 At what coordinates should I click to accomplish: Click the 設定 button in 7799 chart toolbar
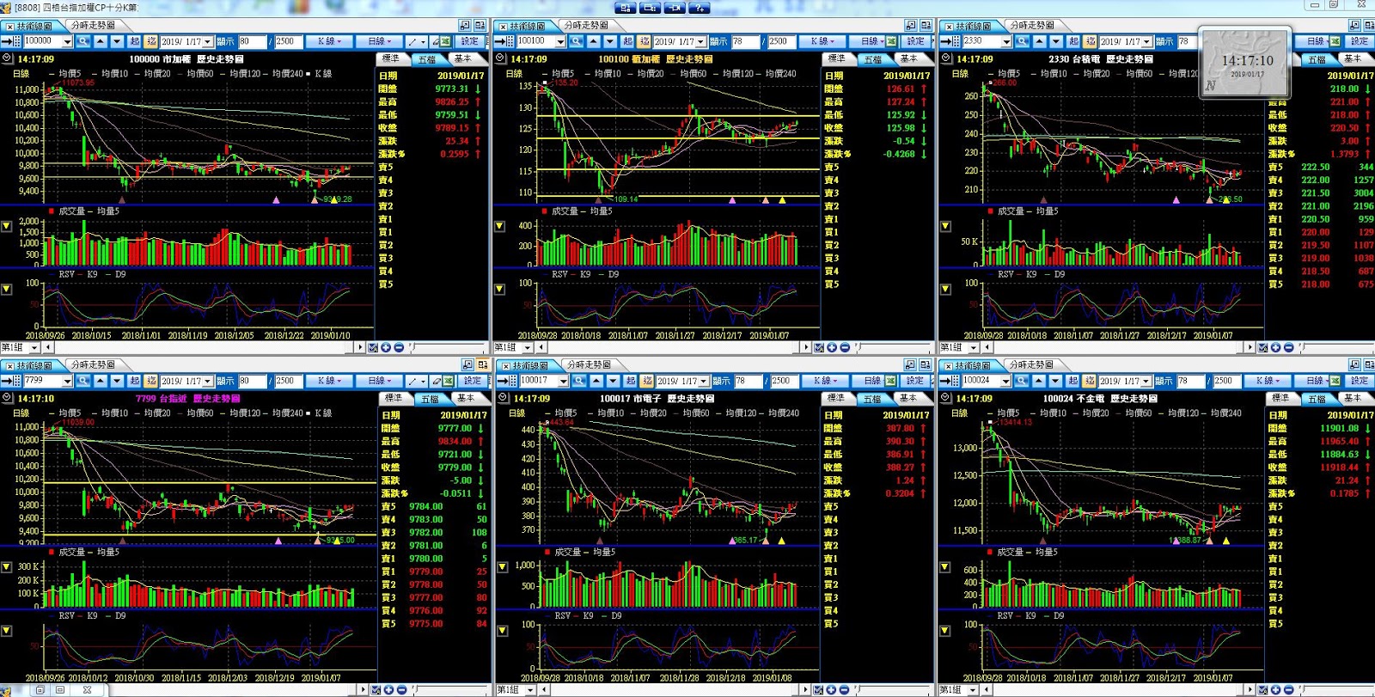473,381
